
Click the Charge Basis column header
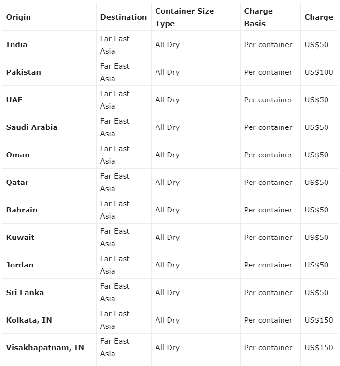pos(258,17)
